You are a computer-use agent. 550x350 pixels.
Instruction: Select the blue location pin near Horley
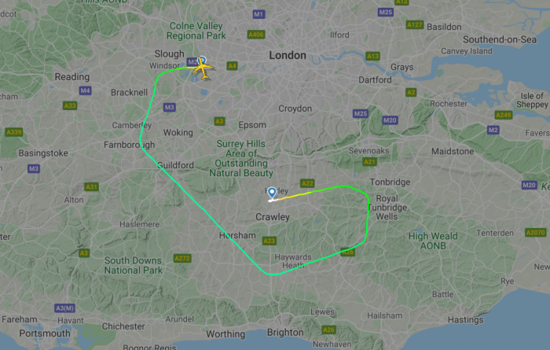point(272,193)
